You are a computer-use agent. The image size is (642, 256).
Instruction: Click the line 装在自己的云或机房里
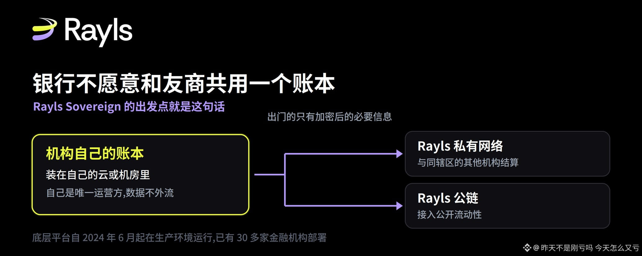pyautogui.click(x=98, y=175)
